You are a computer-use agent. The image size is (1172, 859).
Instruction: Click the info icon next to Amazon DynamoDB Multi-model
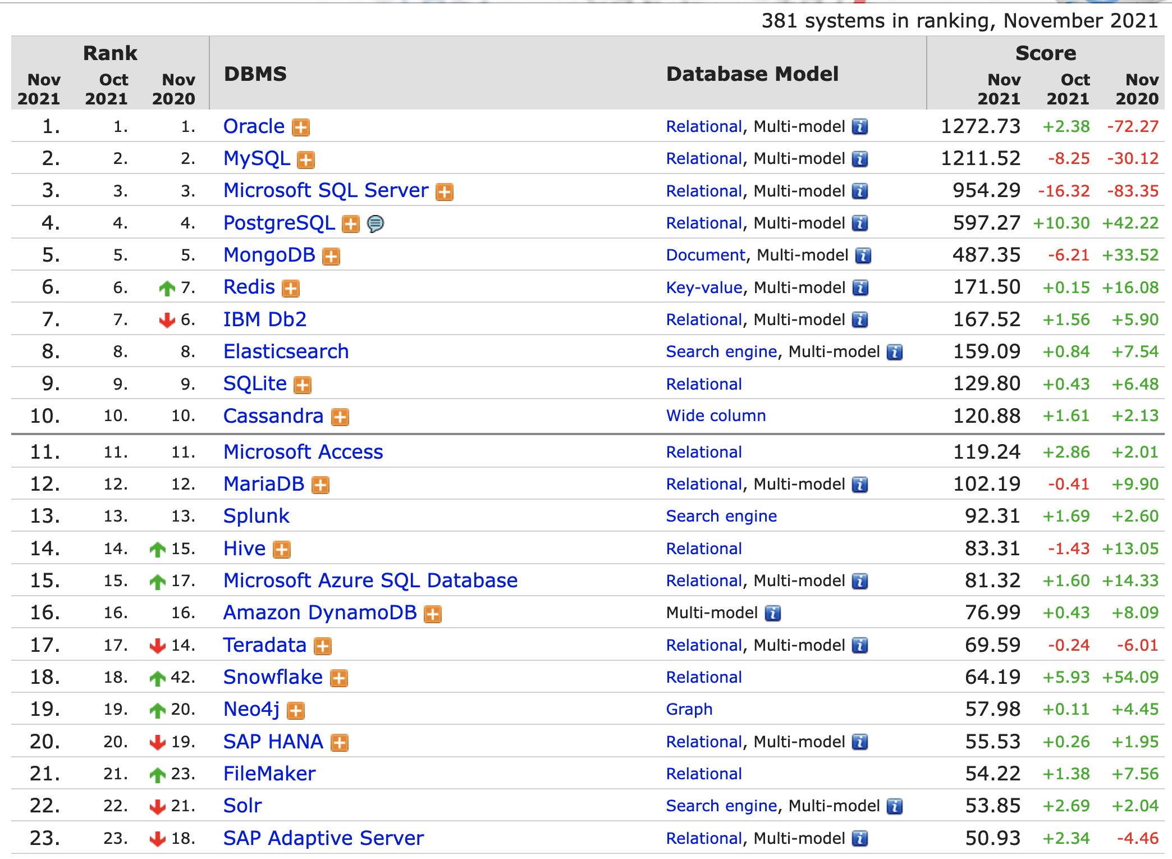[x=773, y=613]
